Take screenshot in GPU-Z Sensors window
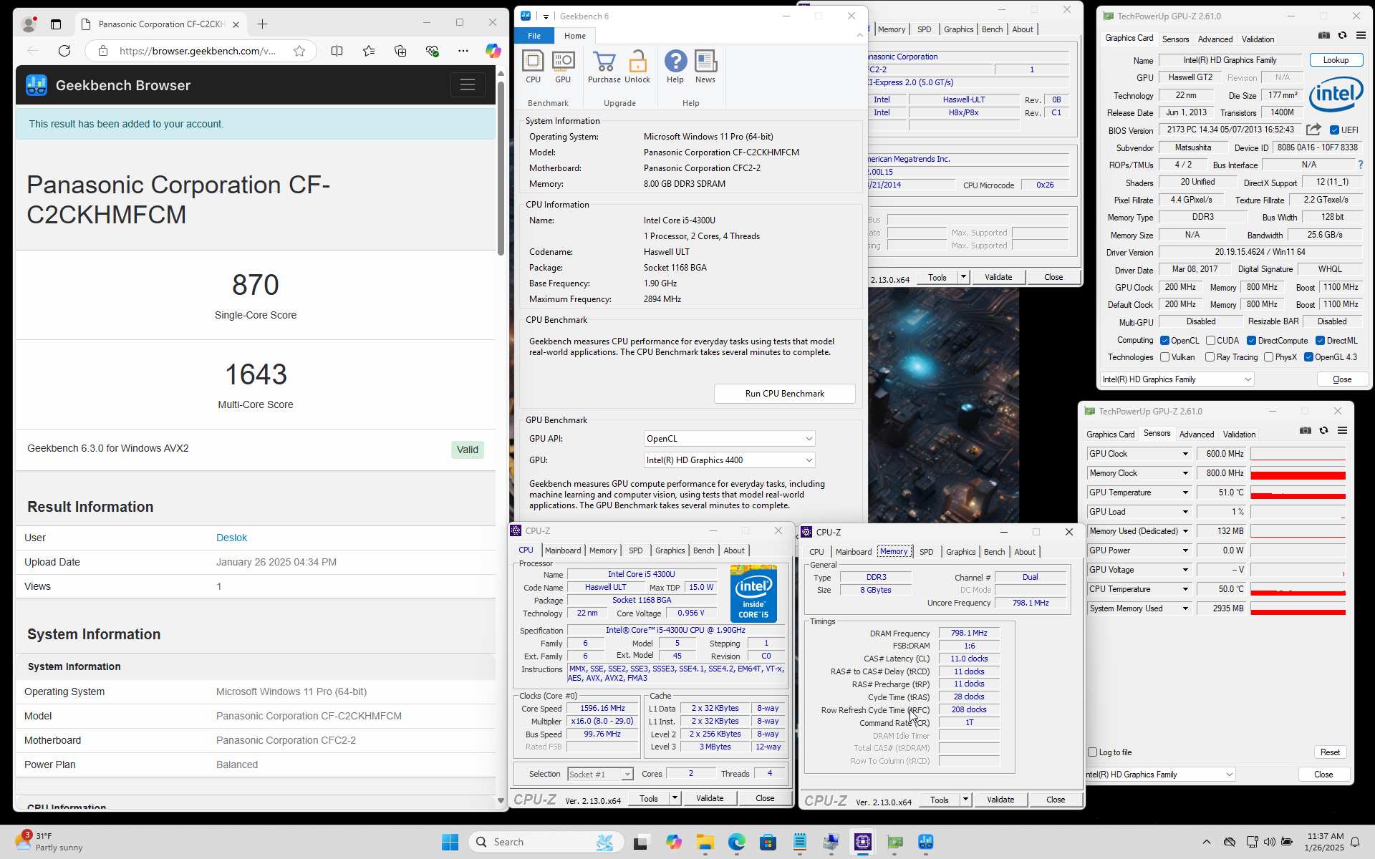Viewport: 1375px width, 859px height. [x=1306, y=430]
